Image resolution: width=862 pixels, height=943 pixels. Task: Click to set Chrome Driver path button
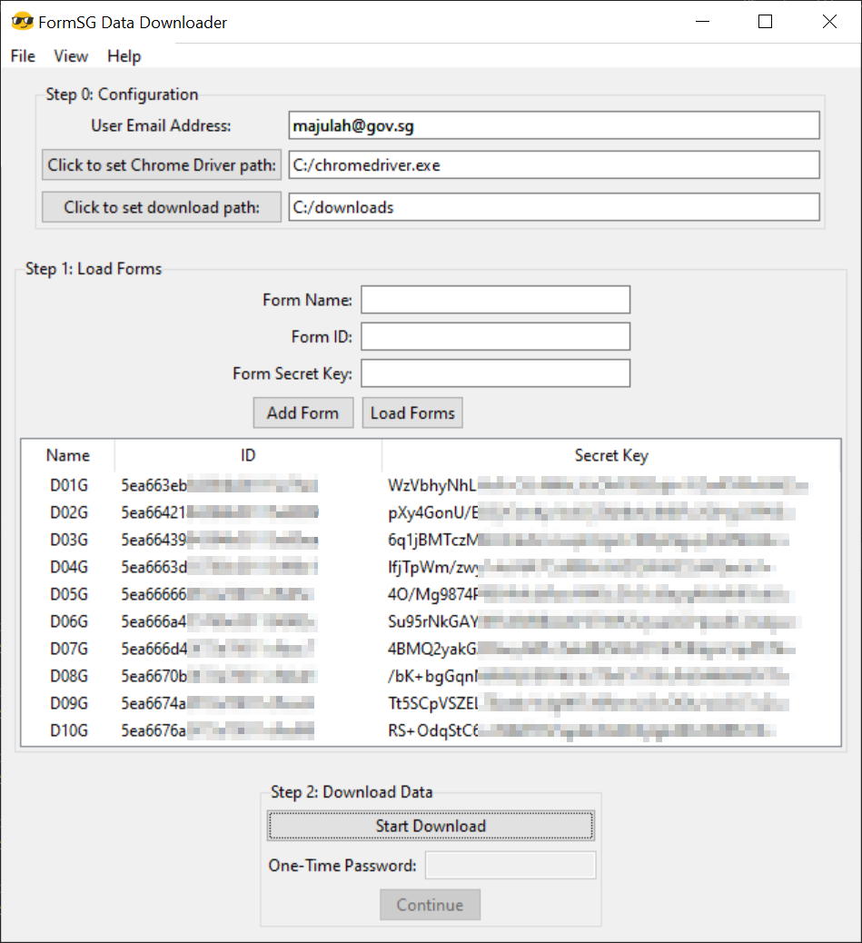pyautogui.click(x=162, y=164)
